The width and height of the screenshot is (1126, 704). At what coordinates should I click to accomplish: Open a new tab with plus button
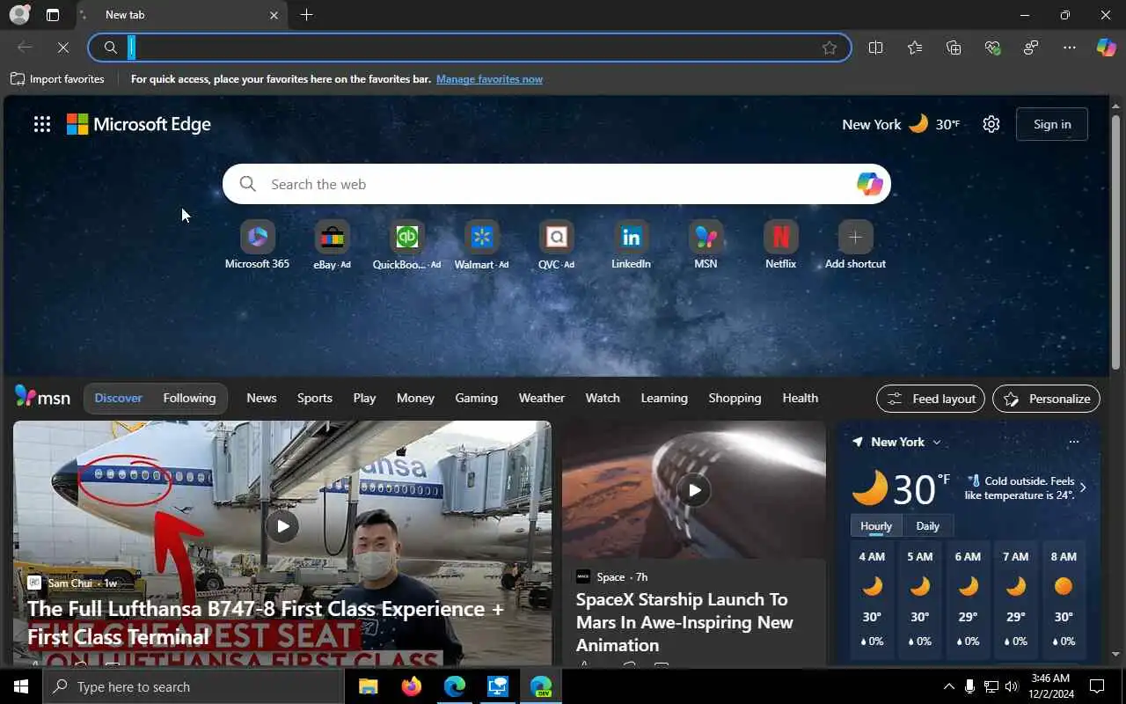point(306,15)
